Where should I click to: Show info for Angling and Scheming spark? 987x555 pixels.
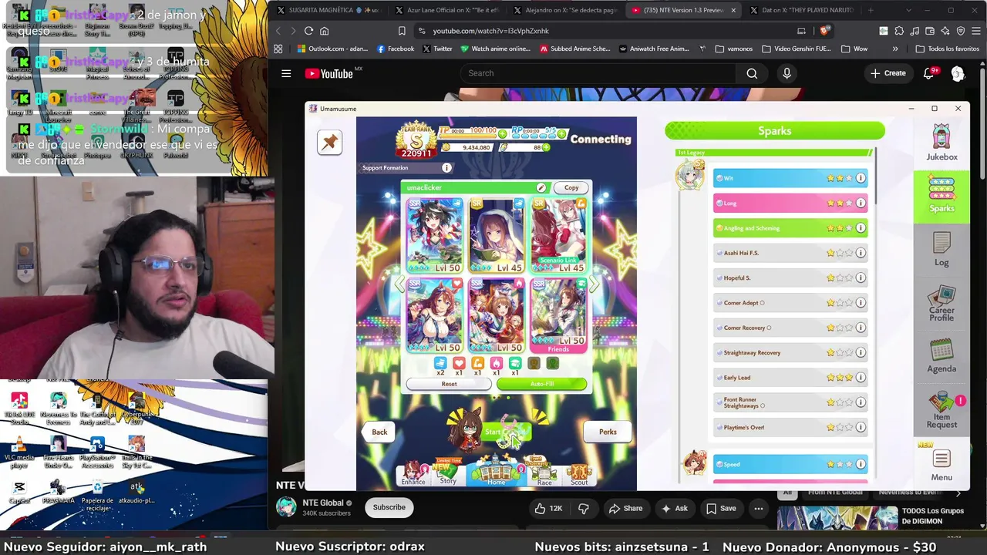861,228
